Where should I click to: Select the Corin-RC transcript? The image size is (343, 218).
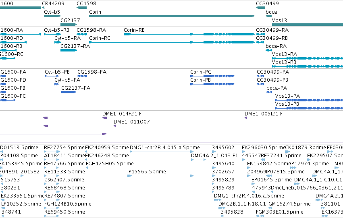coord(172,42)
